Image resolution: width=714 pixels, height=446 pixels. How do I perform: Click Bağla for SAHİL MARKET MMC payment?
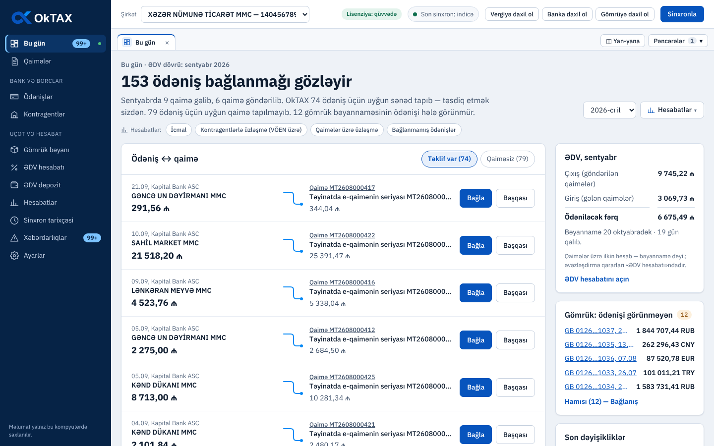pos(476,245)
